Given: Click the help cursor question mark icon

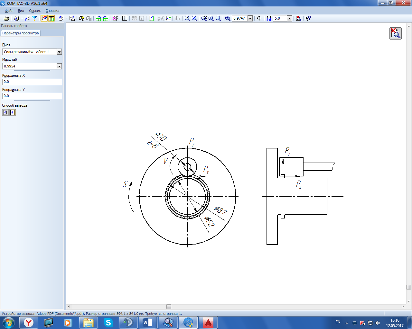Looking at the screenshot, I should (308, 18).
